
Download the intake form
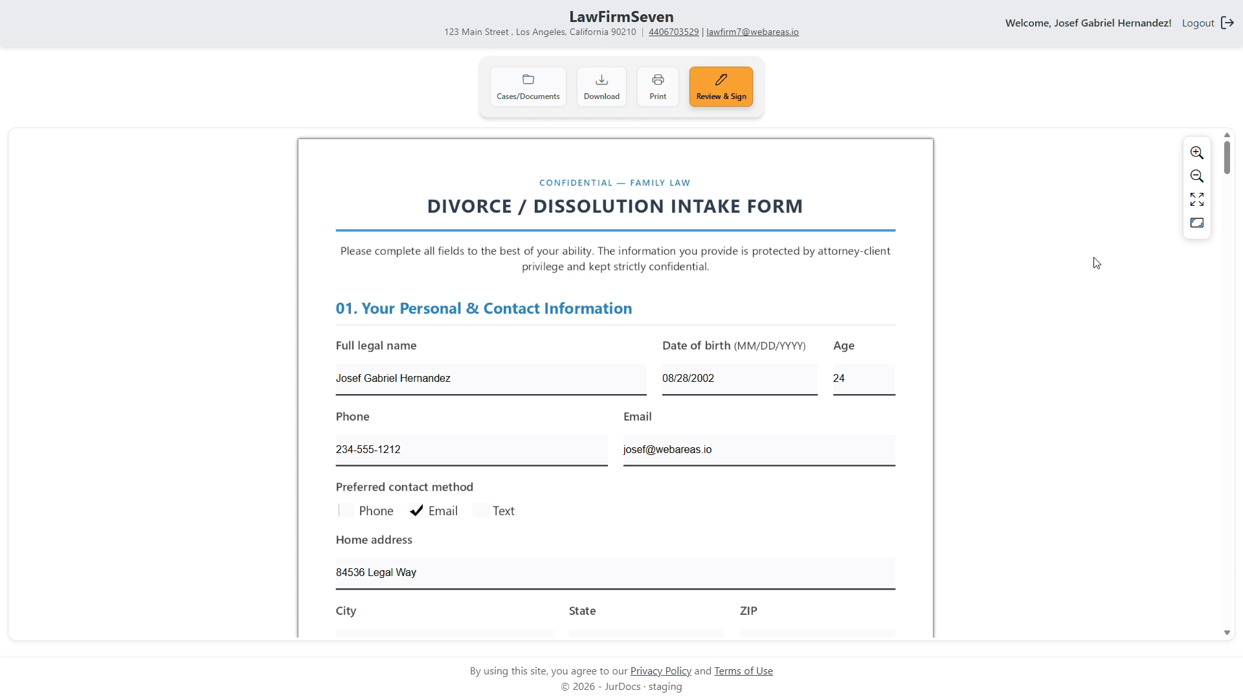coord(601,87)
